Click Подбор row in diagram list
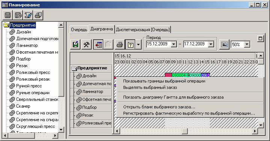Viewport: 270px width, 141px height. click(x=91, y=108)
